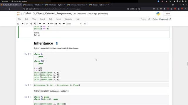
Task: Click into the isinstance(3, int) code cell
Action: pyautogui.click(x=101, y=85)
